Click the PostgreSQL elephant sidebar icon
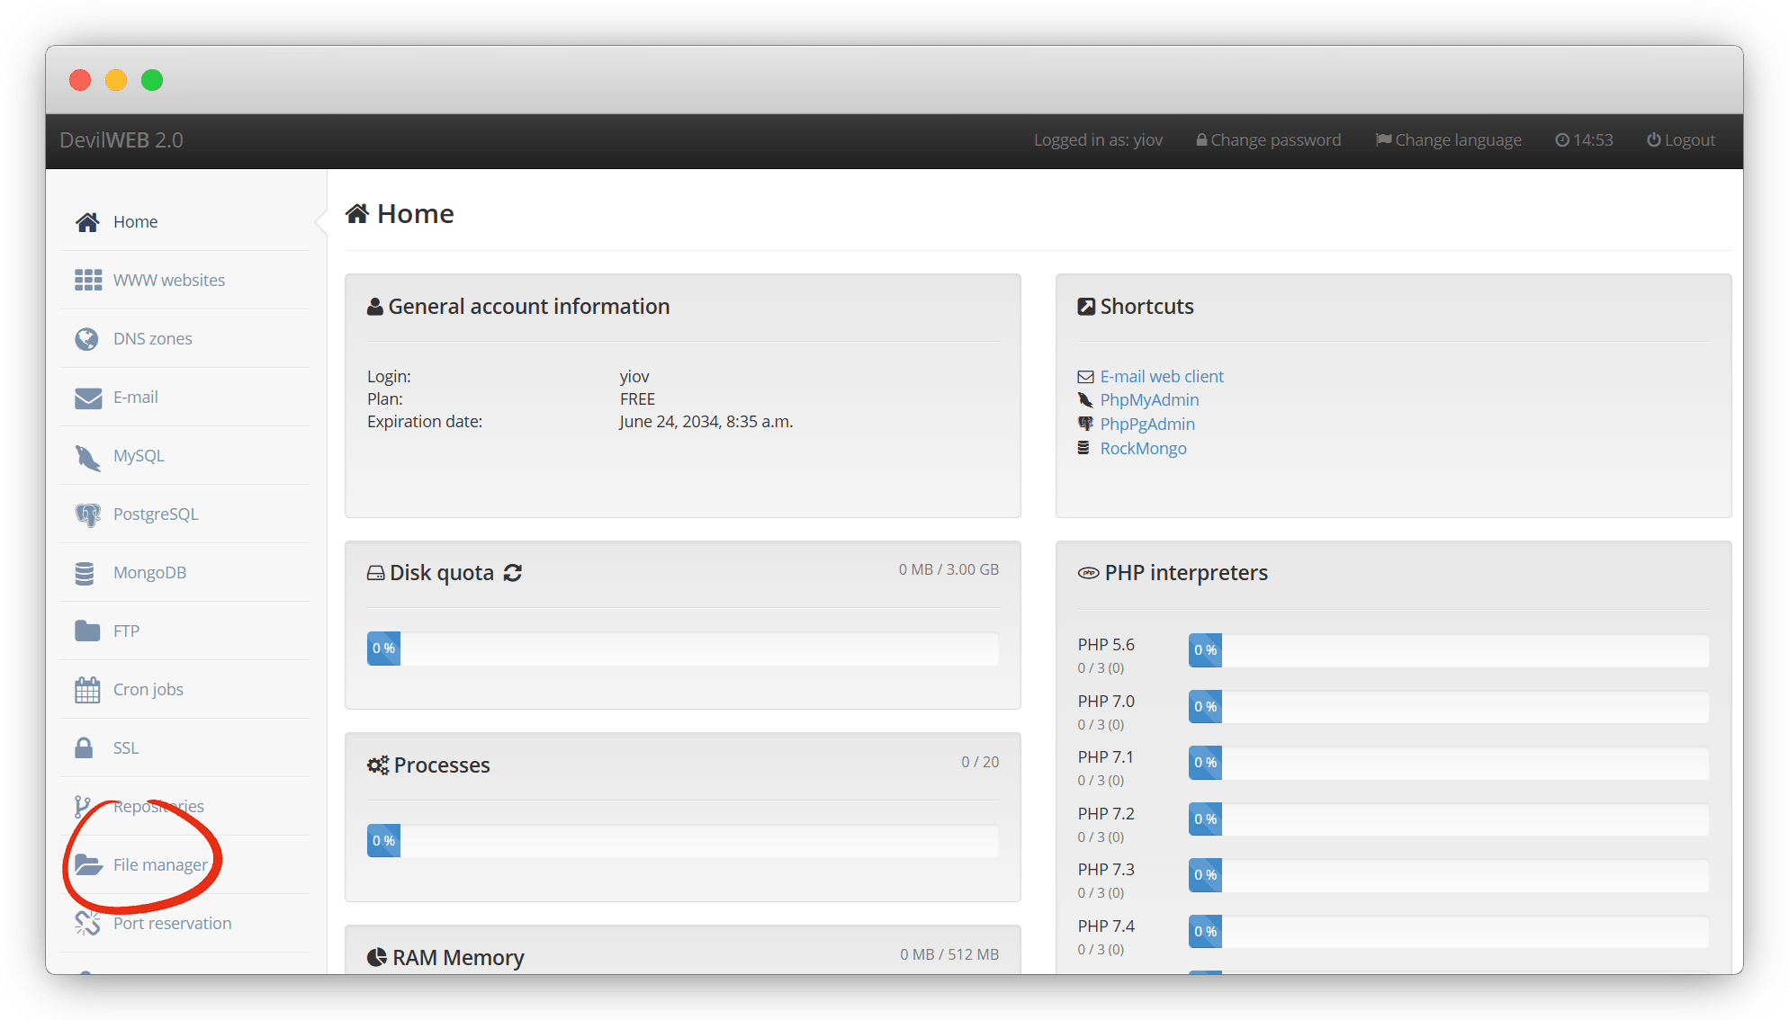The width and height of the screenshot is (1789, 1020). click(87, 514)
